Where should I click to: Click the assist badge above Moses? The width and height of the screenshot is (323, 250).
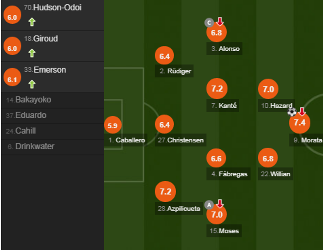click(209, 205)
